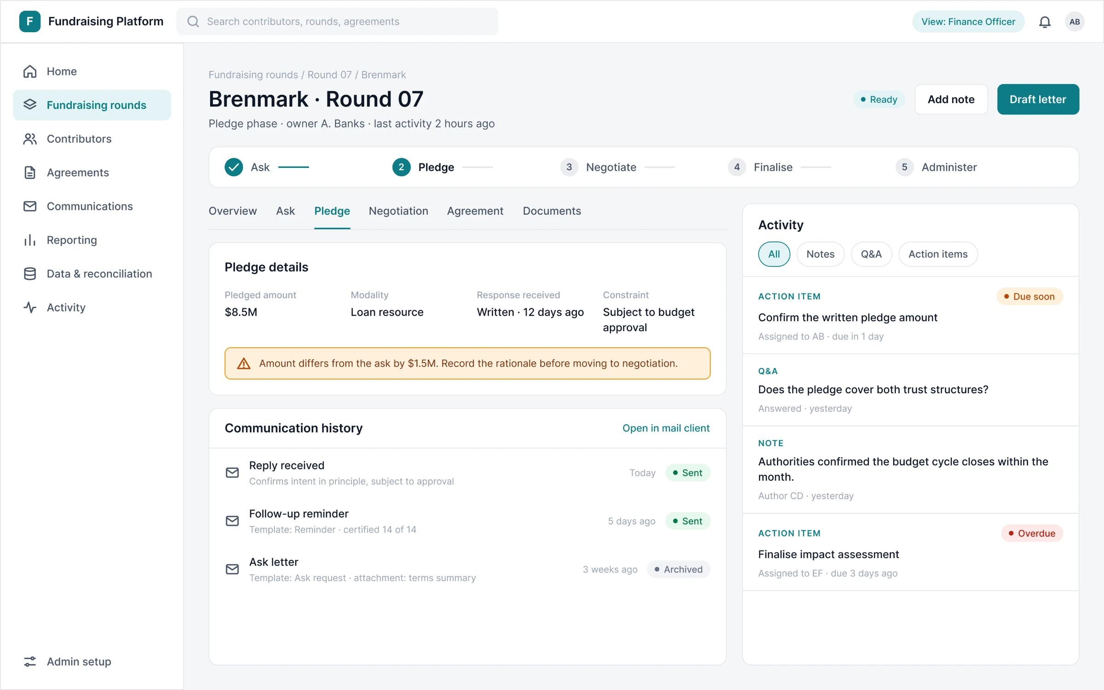Click the Ready status badge
Screen dimensions: 1104x690
pos(879,99)
